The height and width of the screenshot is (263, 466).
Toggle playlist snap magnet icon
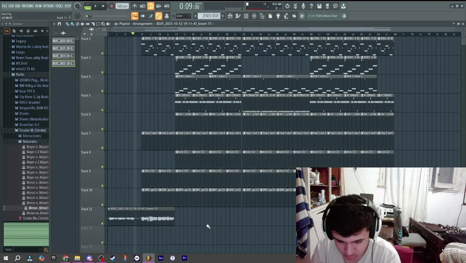[59, 24]
